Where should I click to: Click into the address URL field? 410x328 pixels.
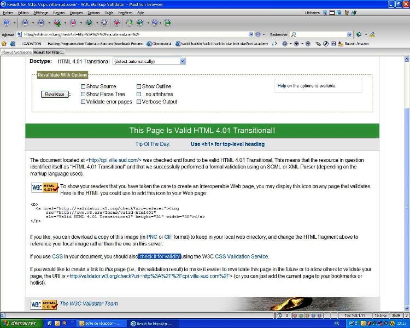[x=134, y=34]
